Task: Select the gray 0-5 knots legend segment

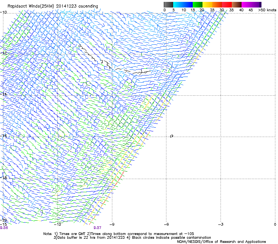Action: 168,5
